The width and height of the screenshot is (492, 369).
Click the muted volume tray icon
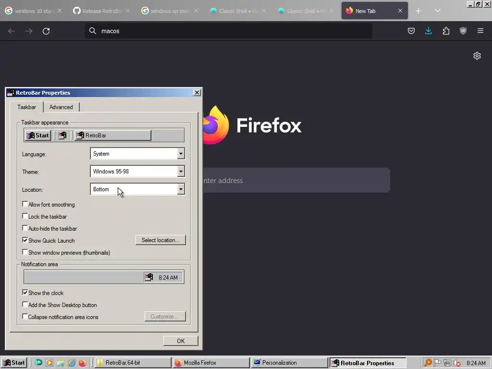(457, 363)
